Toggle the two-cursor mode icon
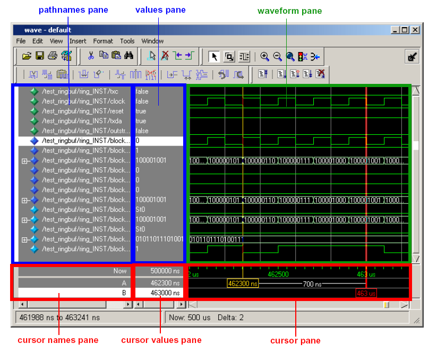Screen dimensions: 437x352 tap(244, 57)
